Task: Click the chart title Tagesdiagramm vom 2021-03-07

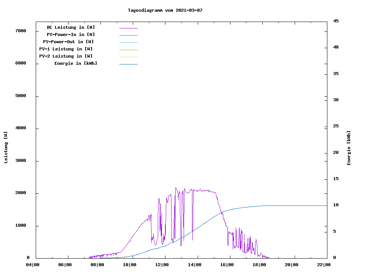Action: pos(165,10)
